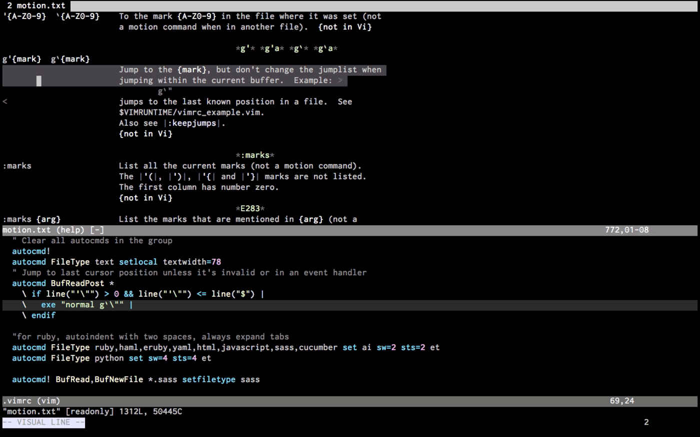
Task: Place cursor on BufReadPost event name
Action: pos(77,284)
